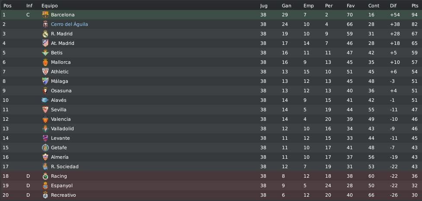This screenshot has height=201, width=422.
Task: Open the Mallorca team name
Action: click(x=61, y=62)
